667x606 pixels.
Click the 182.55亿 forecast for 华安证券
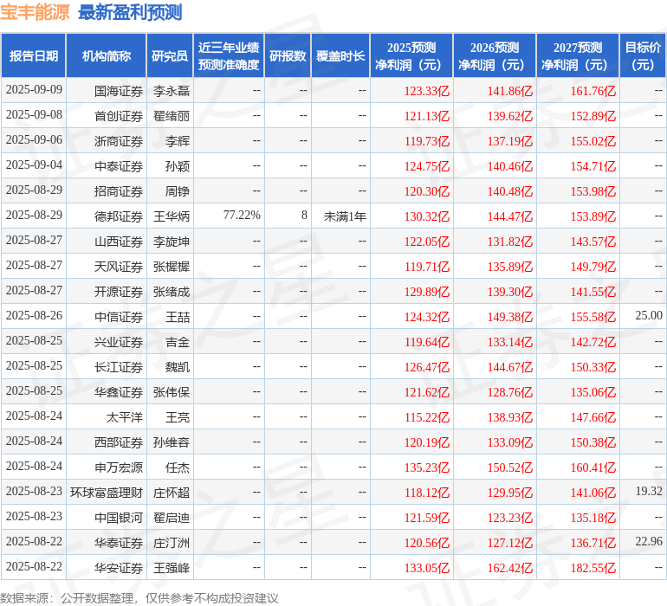[x=593, y=568]
